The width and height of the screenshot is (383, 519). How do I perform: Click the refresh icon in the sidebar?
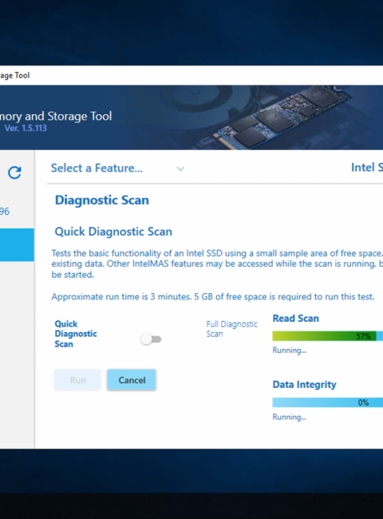point(14,172)
